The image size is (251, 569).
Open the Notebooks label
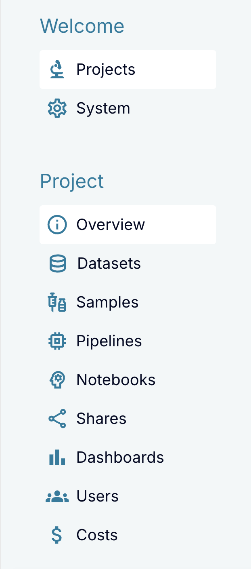(116, 380)
